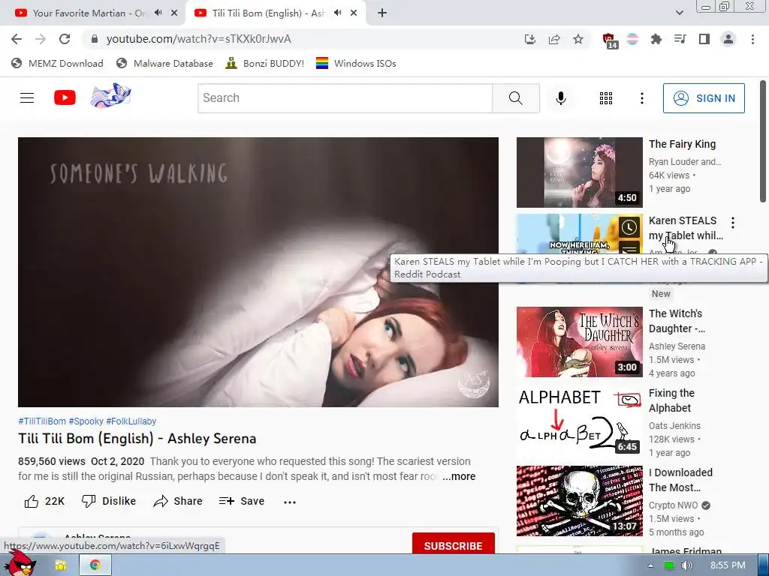
Task: Start voice search with the microphone icon
Action: click(x=560, y=98)
